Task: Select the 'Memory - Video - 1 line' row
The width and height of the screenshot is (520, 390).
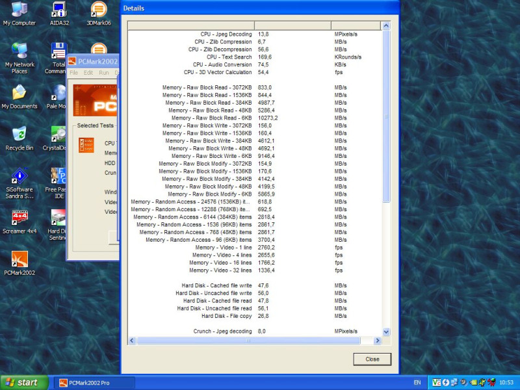Action: (x=255, y=248)
